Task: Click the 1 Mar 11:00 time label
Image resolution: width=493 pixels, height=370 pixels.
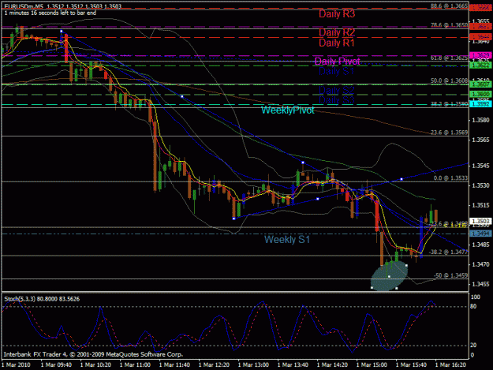Action: [135, 365]
